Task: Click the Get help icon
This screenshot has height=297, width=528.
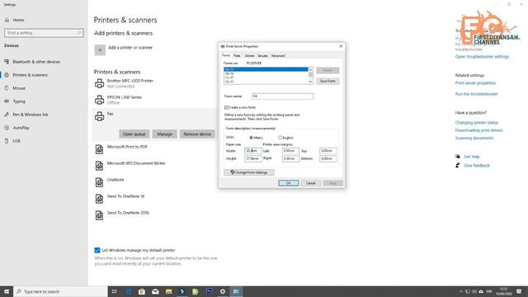Action: [458, 157]
